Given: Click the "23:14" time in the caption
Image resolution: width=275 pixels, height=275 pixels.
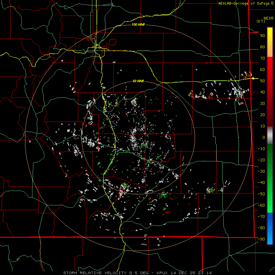Looking at the screenshot, I should 205,273.
